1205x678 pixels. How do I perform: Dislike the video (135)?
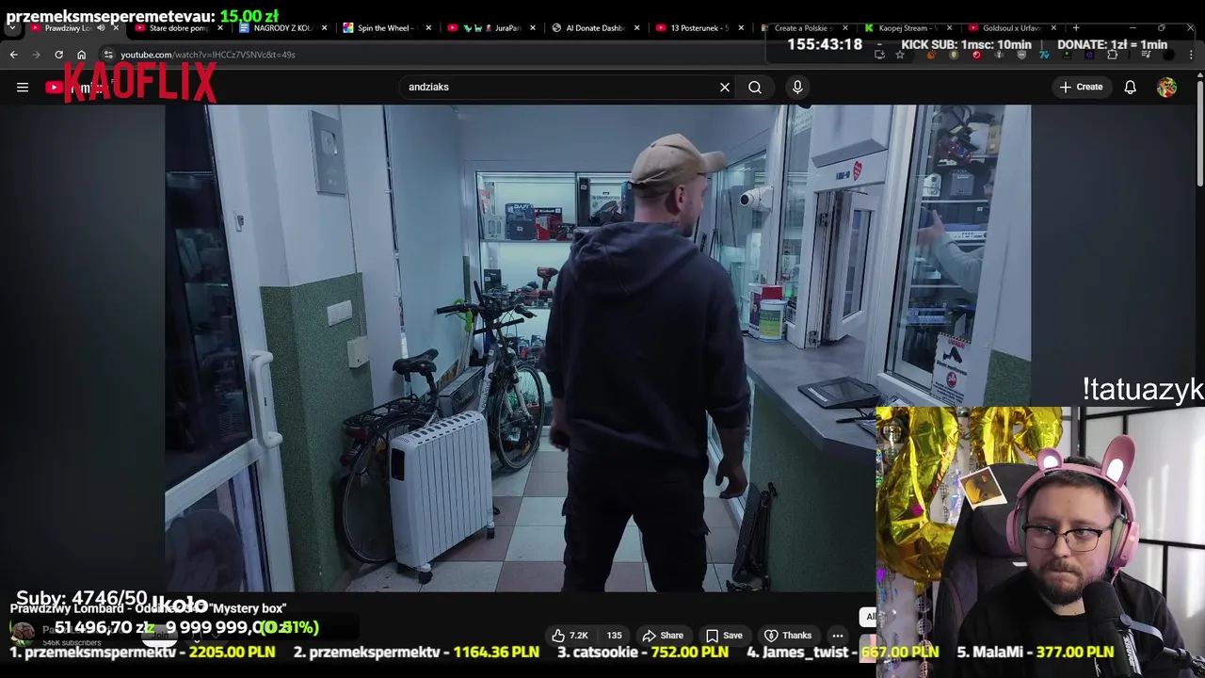(x=614, y=636)
